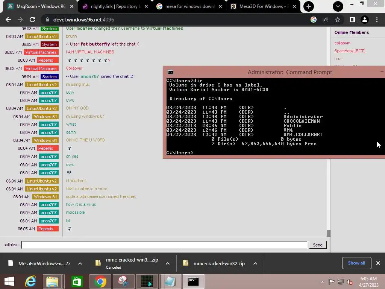
Task: Open Snipping Tool in taskbar
Action: point(124,281)
